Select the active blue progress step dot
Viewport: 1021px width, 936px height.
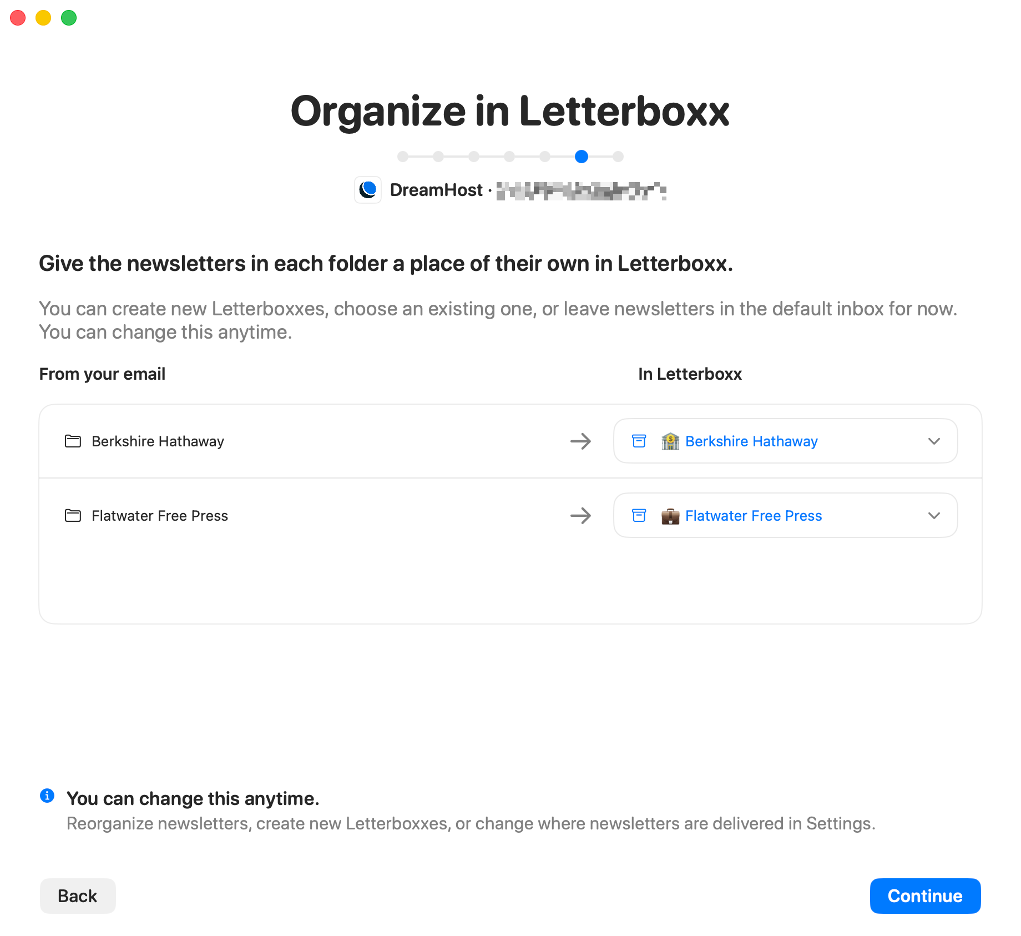click(x=582, y=157)
